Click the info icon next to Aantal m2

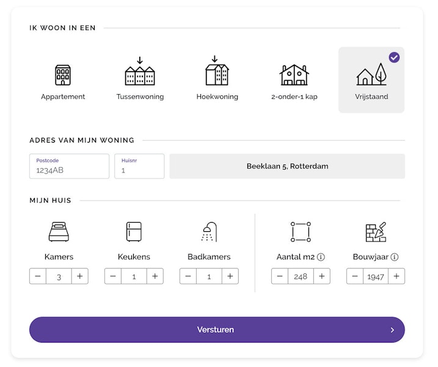tap(321, 257)
